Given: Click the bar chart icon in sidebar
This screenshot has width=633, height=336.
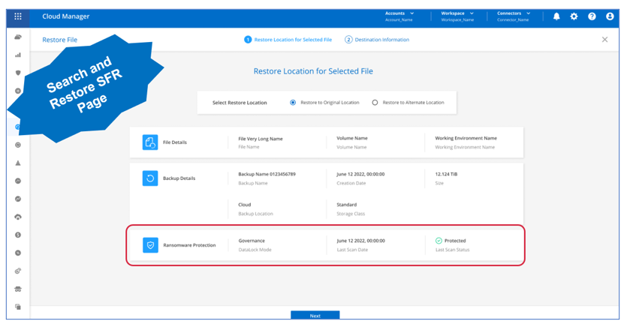Looking at the screenshot, I should (18, 55).
